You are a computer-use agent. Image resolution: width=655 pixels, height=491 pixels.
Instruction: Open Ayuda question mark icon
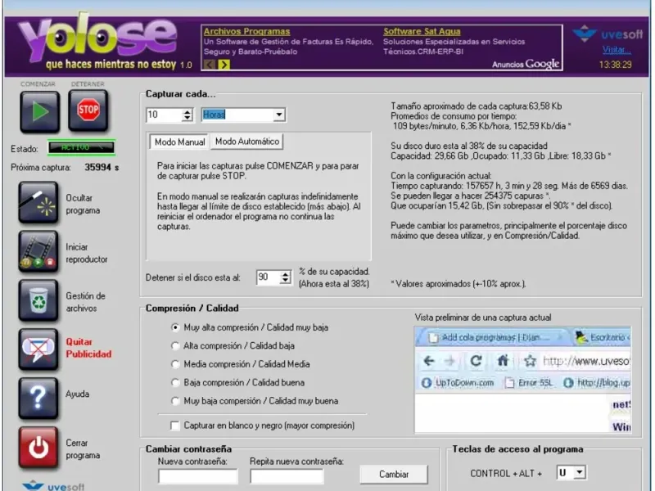click(38, 399)
